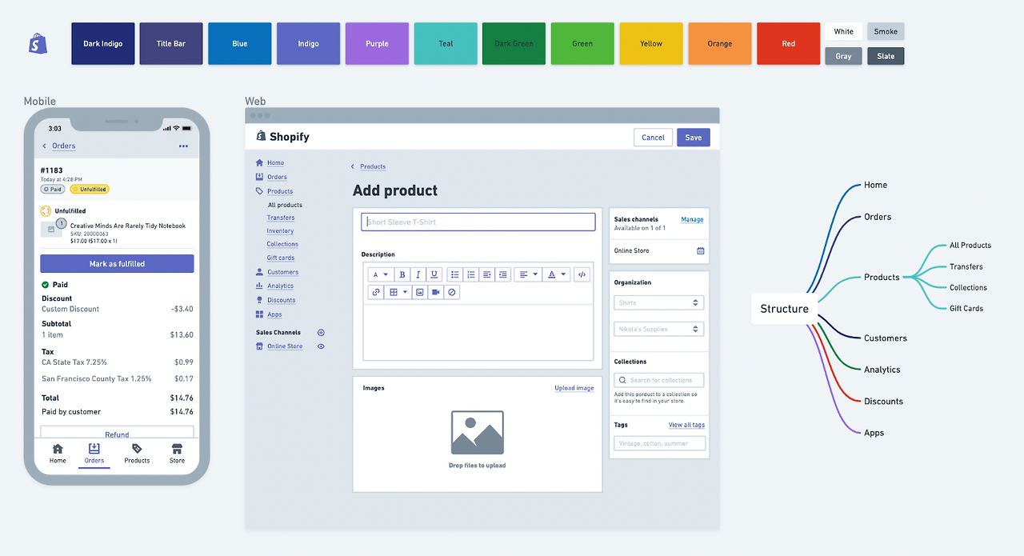Toggle bold formatting in Description editor
This screenshot has width=1024, height=556.
pos(402,274)
